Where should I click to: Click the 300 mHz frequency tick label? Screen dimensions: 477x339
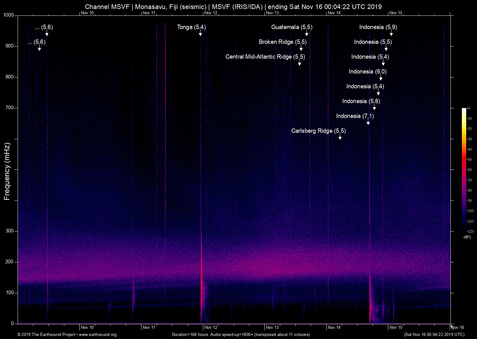pos(10,231)
